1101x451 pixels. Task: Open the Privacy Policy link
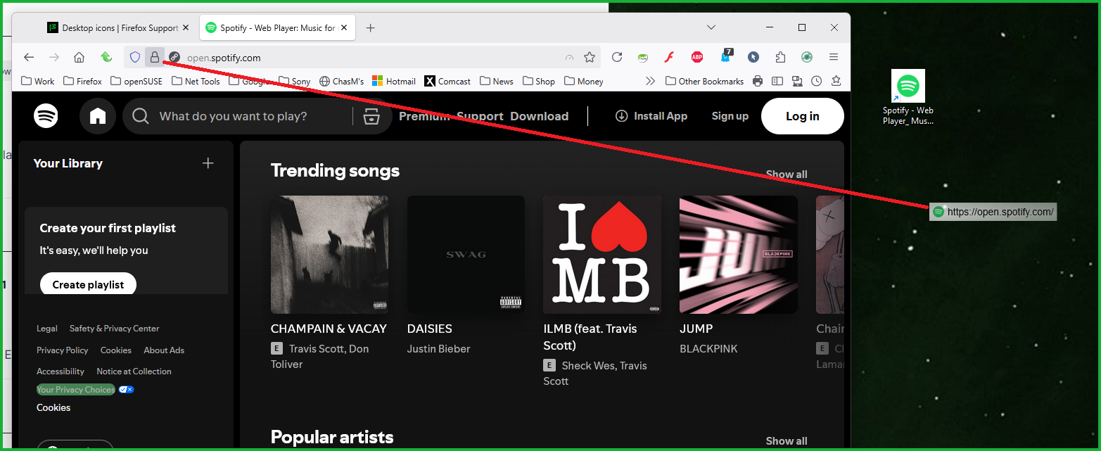(63, 350)
